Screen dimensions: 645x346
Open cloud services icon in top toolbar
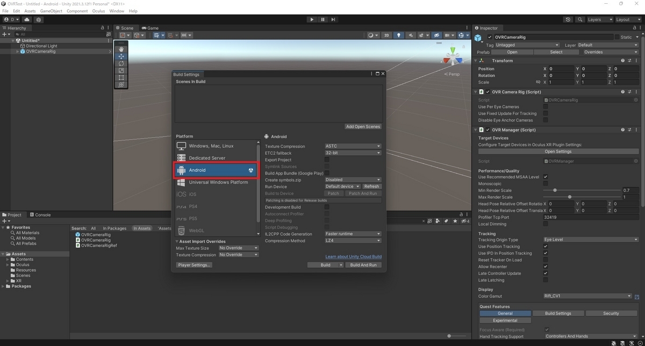click(27, 19)
